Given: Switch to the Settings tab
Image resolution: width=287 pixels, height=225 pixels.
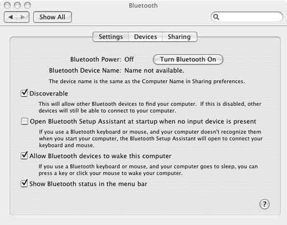Looking at the screenshot, I should (x=111, y=37).
